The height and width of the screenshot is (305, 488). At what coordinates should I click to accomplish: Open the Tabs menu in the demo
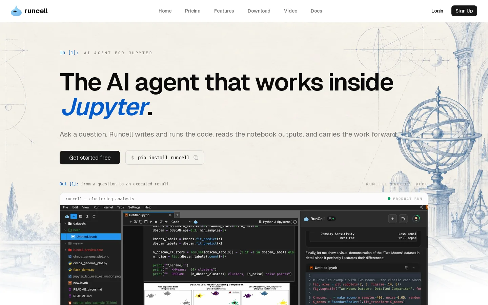(121, 207)
